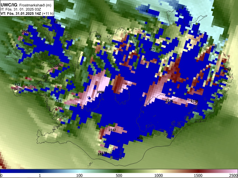Select the map value label 153
This screenshot has width=238, height=178.
[x=152, y=49]
